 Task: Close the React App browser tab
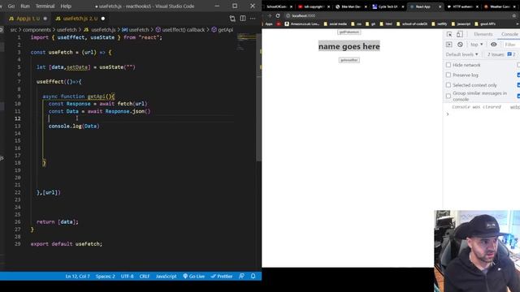[440, 6]
